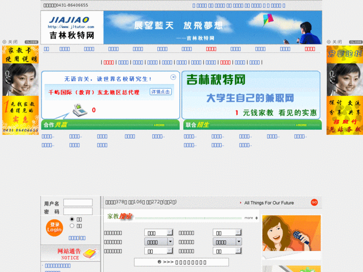Close the right 分享论坛 floating ad via CLOSE badge
The width and height of the screenshot is (363, 272).
coord(356,42)
